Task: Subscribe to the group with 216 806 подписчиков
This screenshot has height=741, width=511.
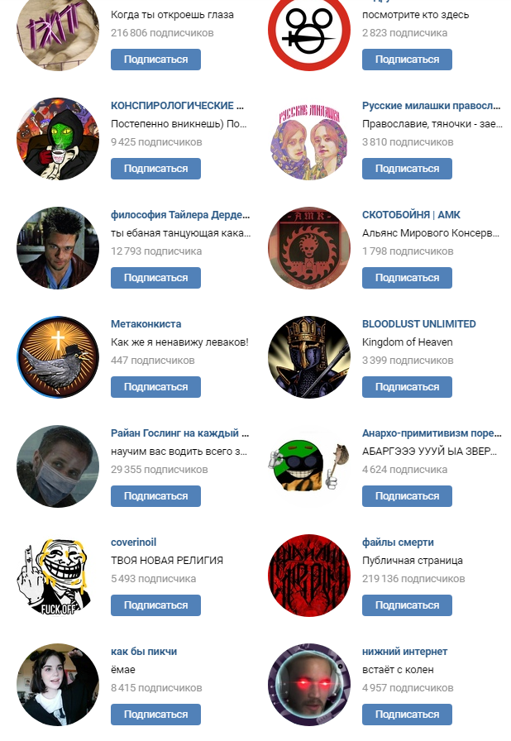Action: pos(155,60)
